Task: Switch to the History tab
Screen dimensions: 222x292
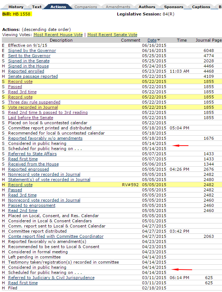Action: click(16, 7)
